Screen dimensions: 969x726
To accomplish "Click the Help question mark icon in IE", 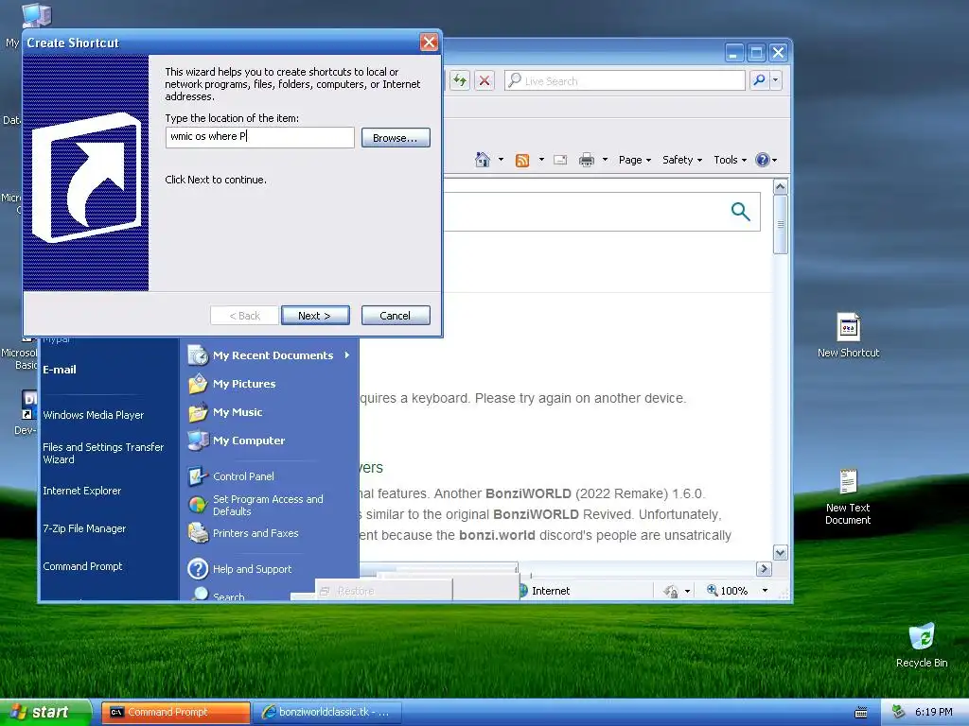I will pos(764,160).
